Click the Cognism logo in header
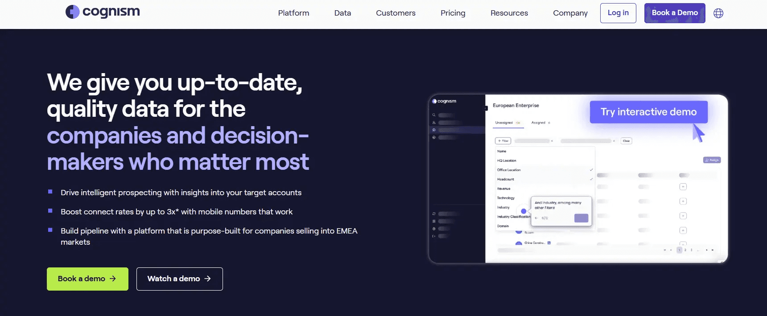 tap(103, 12)
